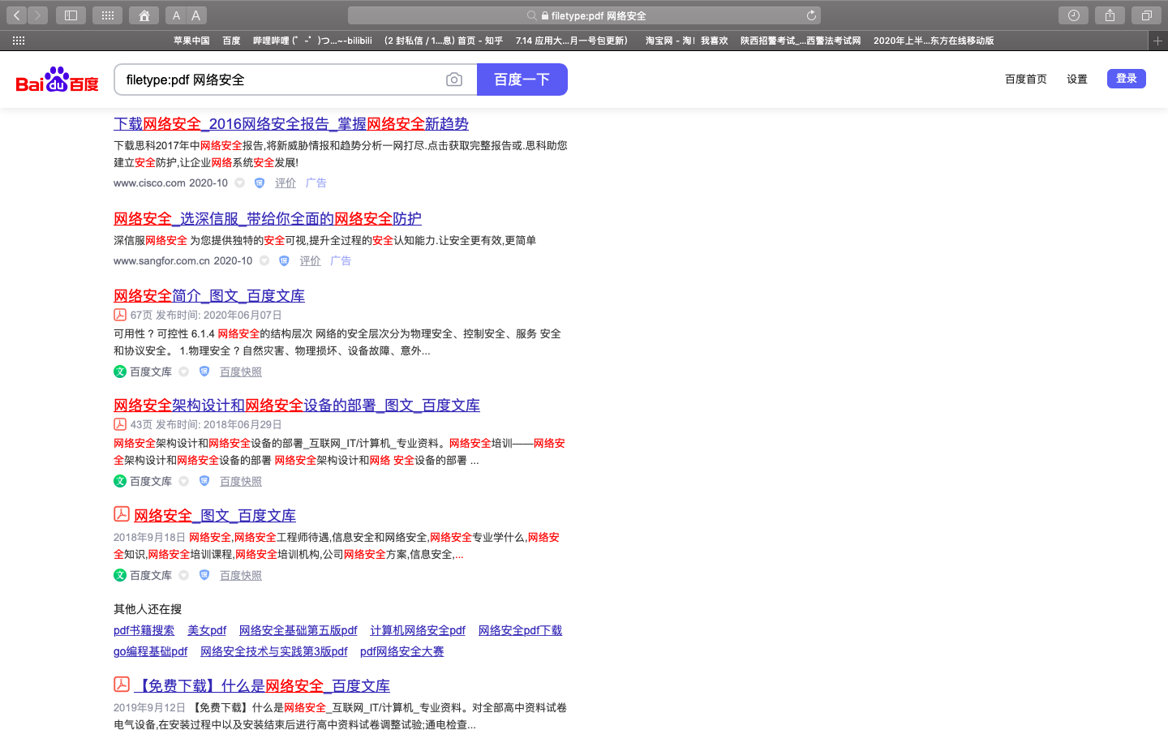Viewport: 1168px width, 730px height.
Task: Click PDF icon before 网络安全_图文_百度文库 title
Action: pos(122,513)
